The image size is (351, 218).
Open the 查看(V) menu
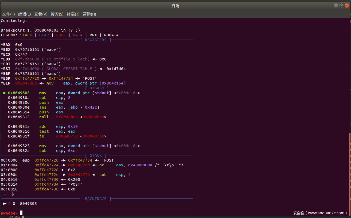coord(41,14)
